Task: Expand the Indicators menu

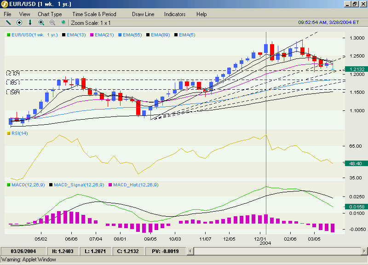Action: (175, 14)
